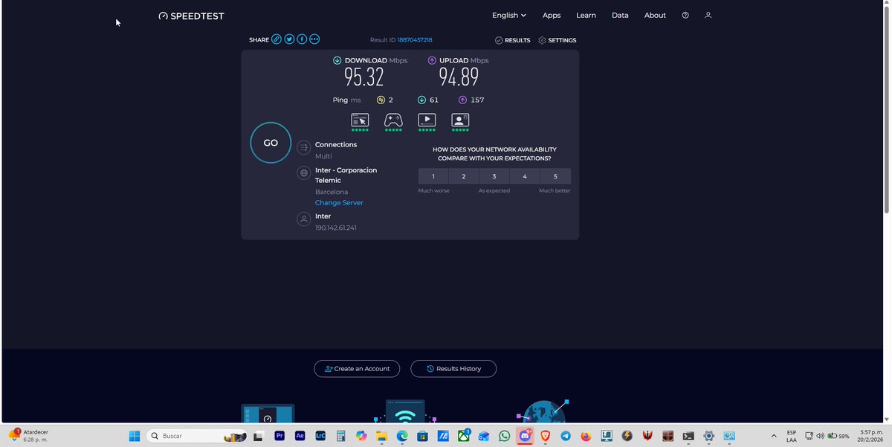Click the download arrow icon
The height and width of the screenshot is (447, 892).
337,60
